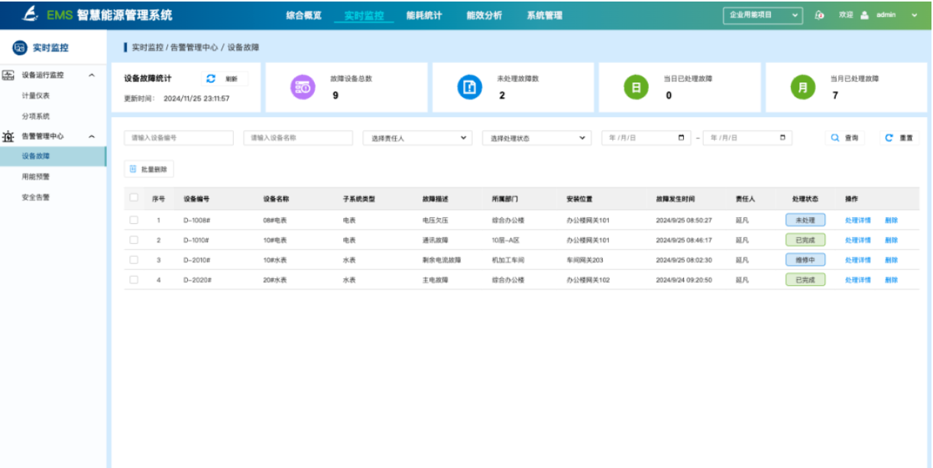Collapse the 设备运行监控 sidebar group
Screen dimensions: 933x468
point(92,75)
